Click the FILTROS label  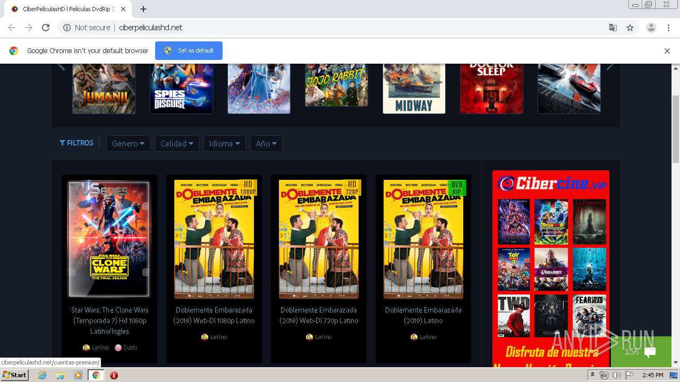click(76, 143)
